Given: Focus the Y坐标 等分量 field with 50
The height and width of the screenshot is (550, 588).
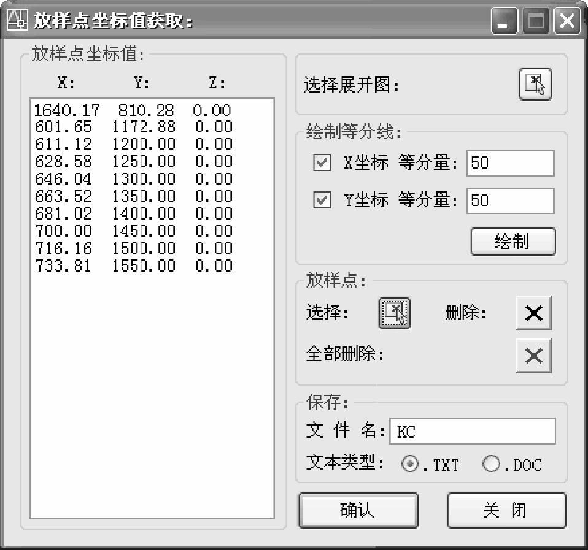Looking at the screenshot, I should tap(511, 201).
